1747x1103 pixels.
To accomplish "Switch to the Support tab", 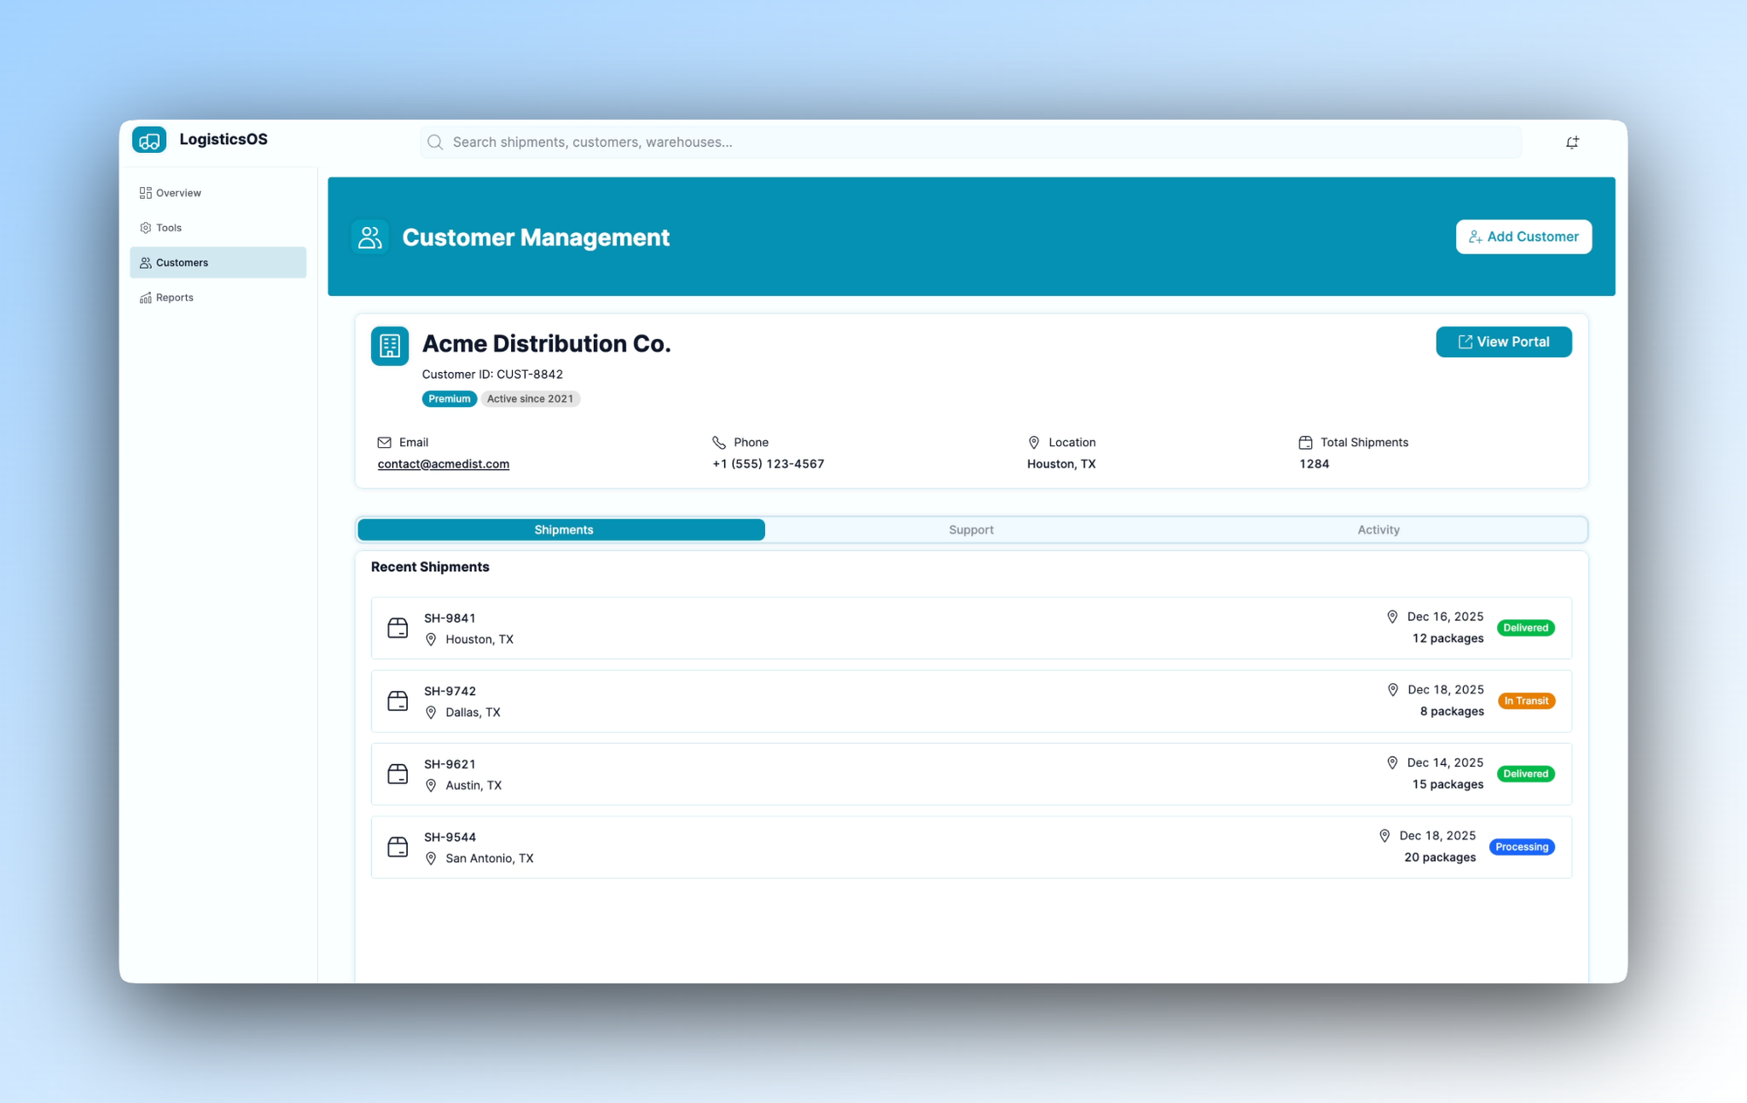I will (x=970, y=529).
